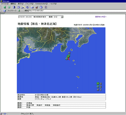Go back with the Back arrow icon
Image resolution: width=126 pixels, height=115 pixels.
[x=5, y=7]
